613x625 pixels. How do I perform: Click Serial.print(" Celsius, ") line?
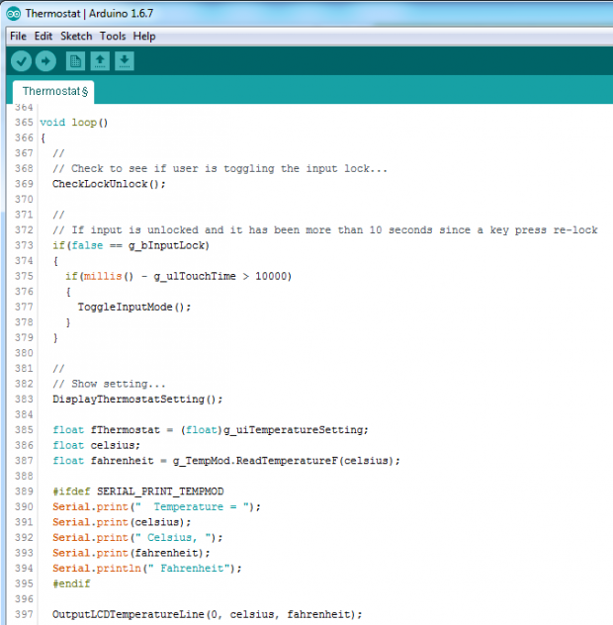coord(137,538)
